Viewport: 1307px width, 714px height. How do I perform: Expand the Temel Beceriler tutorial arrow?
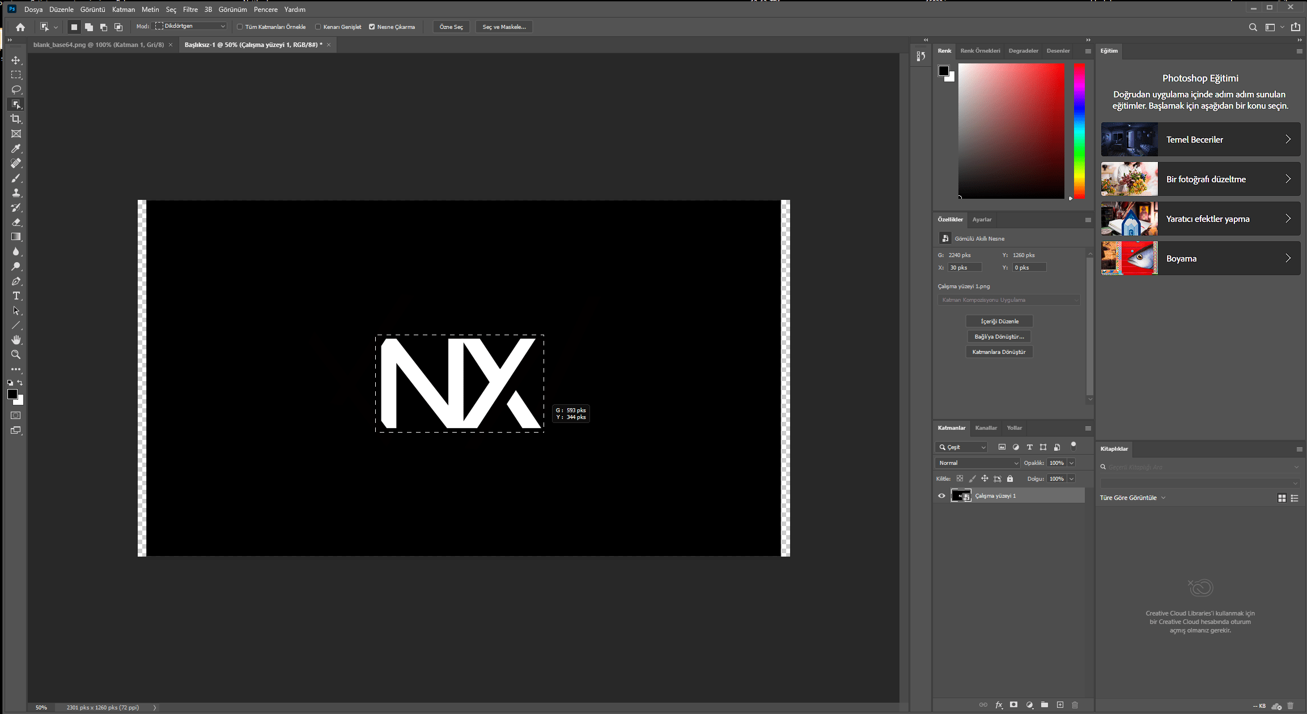(x=1288, y=139)
